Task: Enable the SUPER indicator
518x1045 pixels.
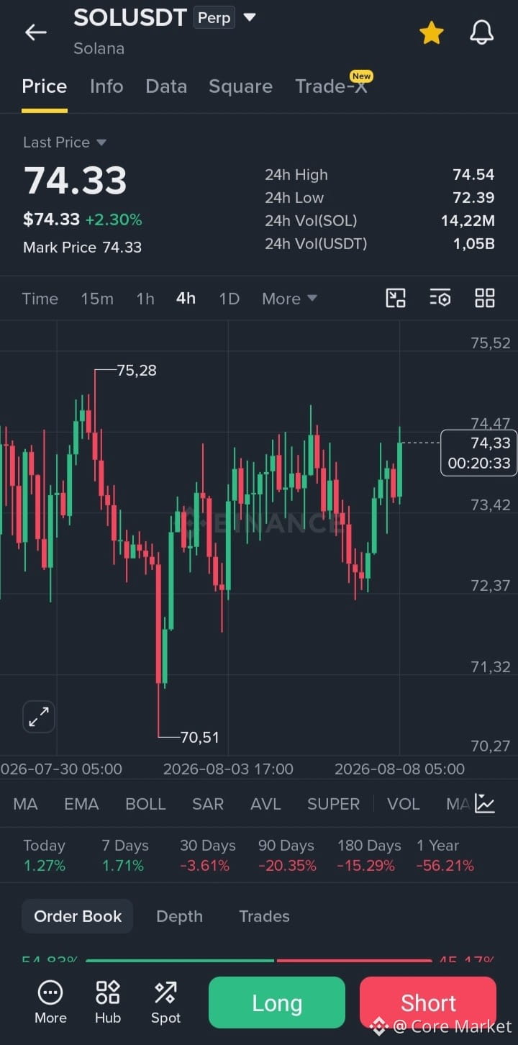Action: click(333, 804)
